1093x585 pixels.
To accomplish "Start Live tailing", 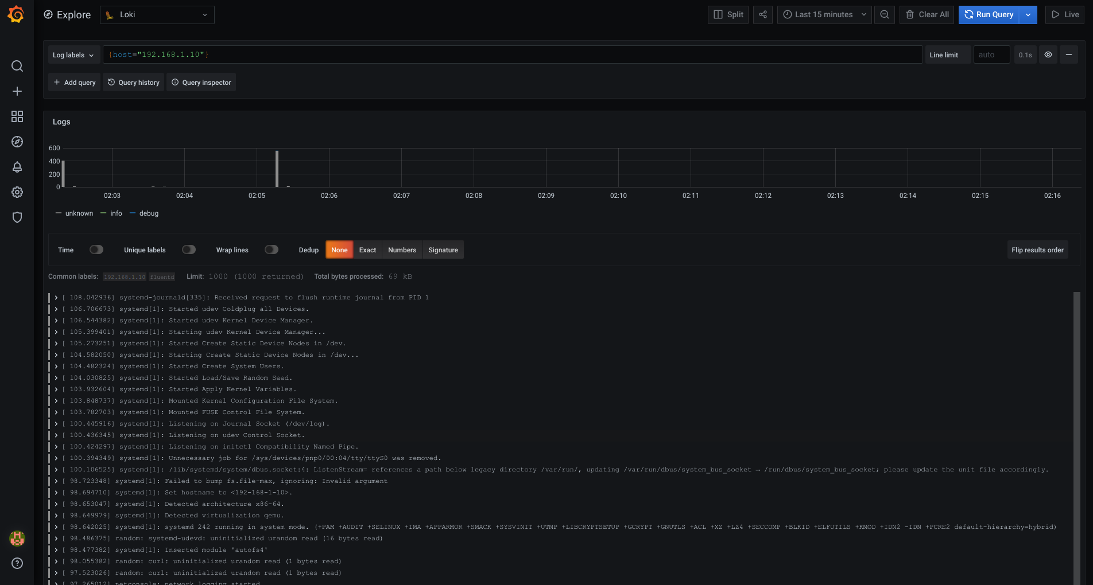I will (x=1065, y=15).
